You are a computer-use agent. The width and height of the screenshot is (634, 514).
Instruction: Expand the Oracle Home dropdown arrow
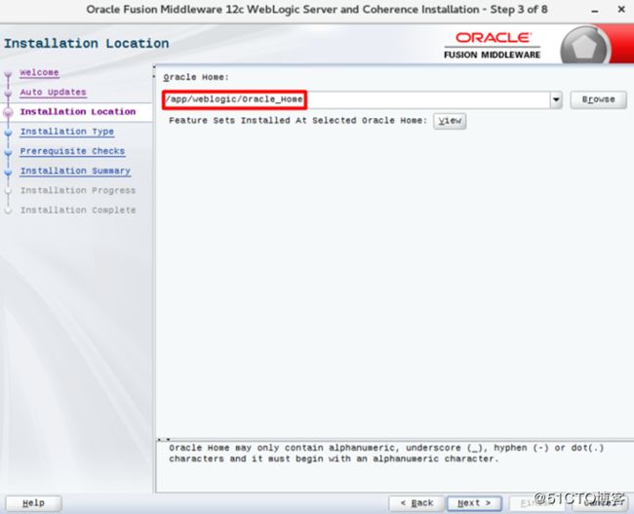(x=556, y=99)
